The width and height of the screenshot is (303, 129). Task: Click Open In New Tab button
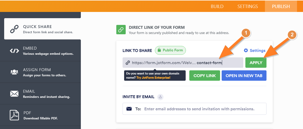244,76
